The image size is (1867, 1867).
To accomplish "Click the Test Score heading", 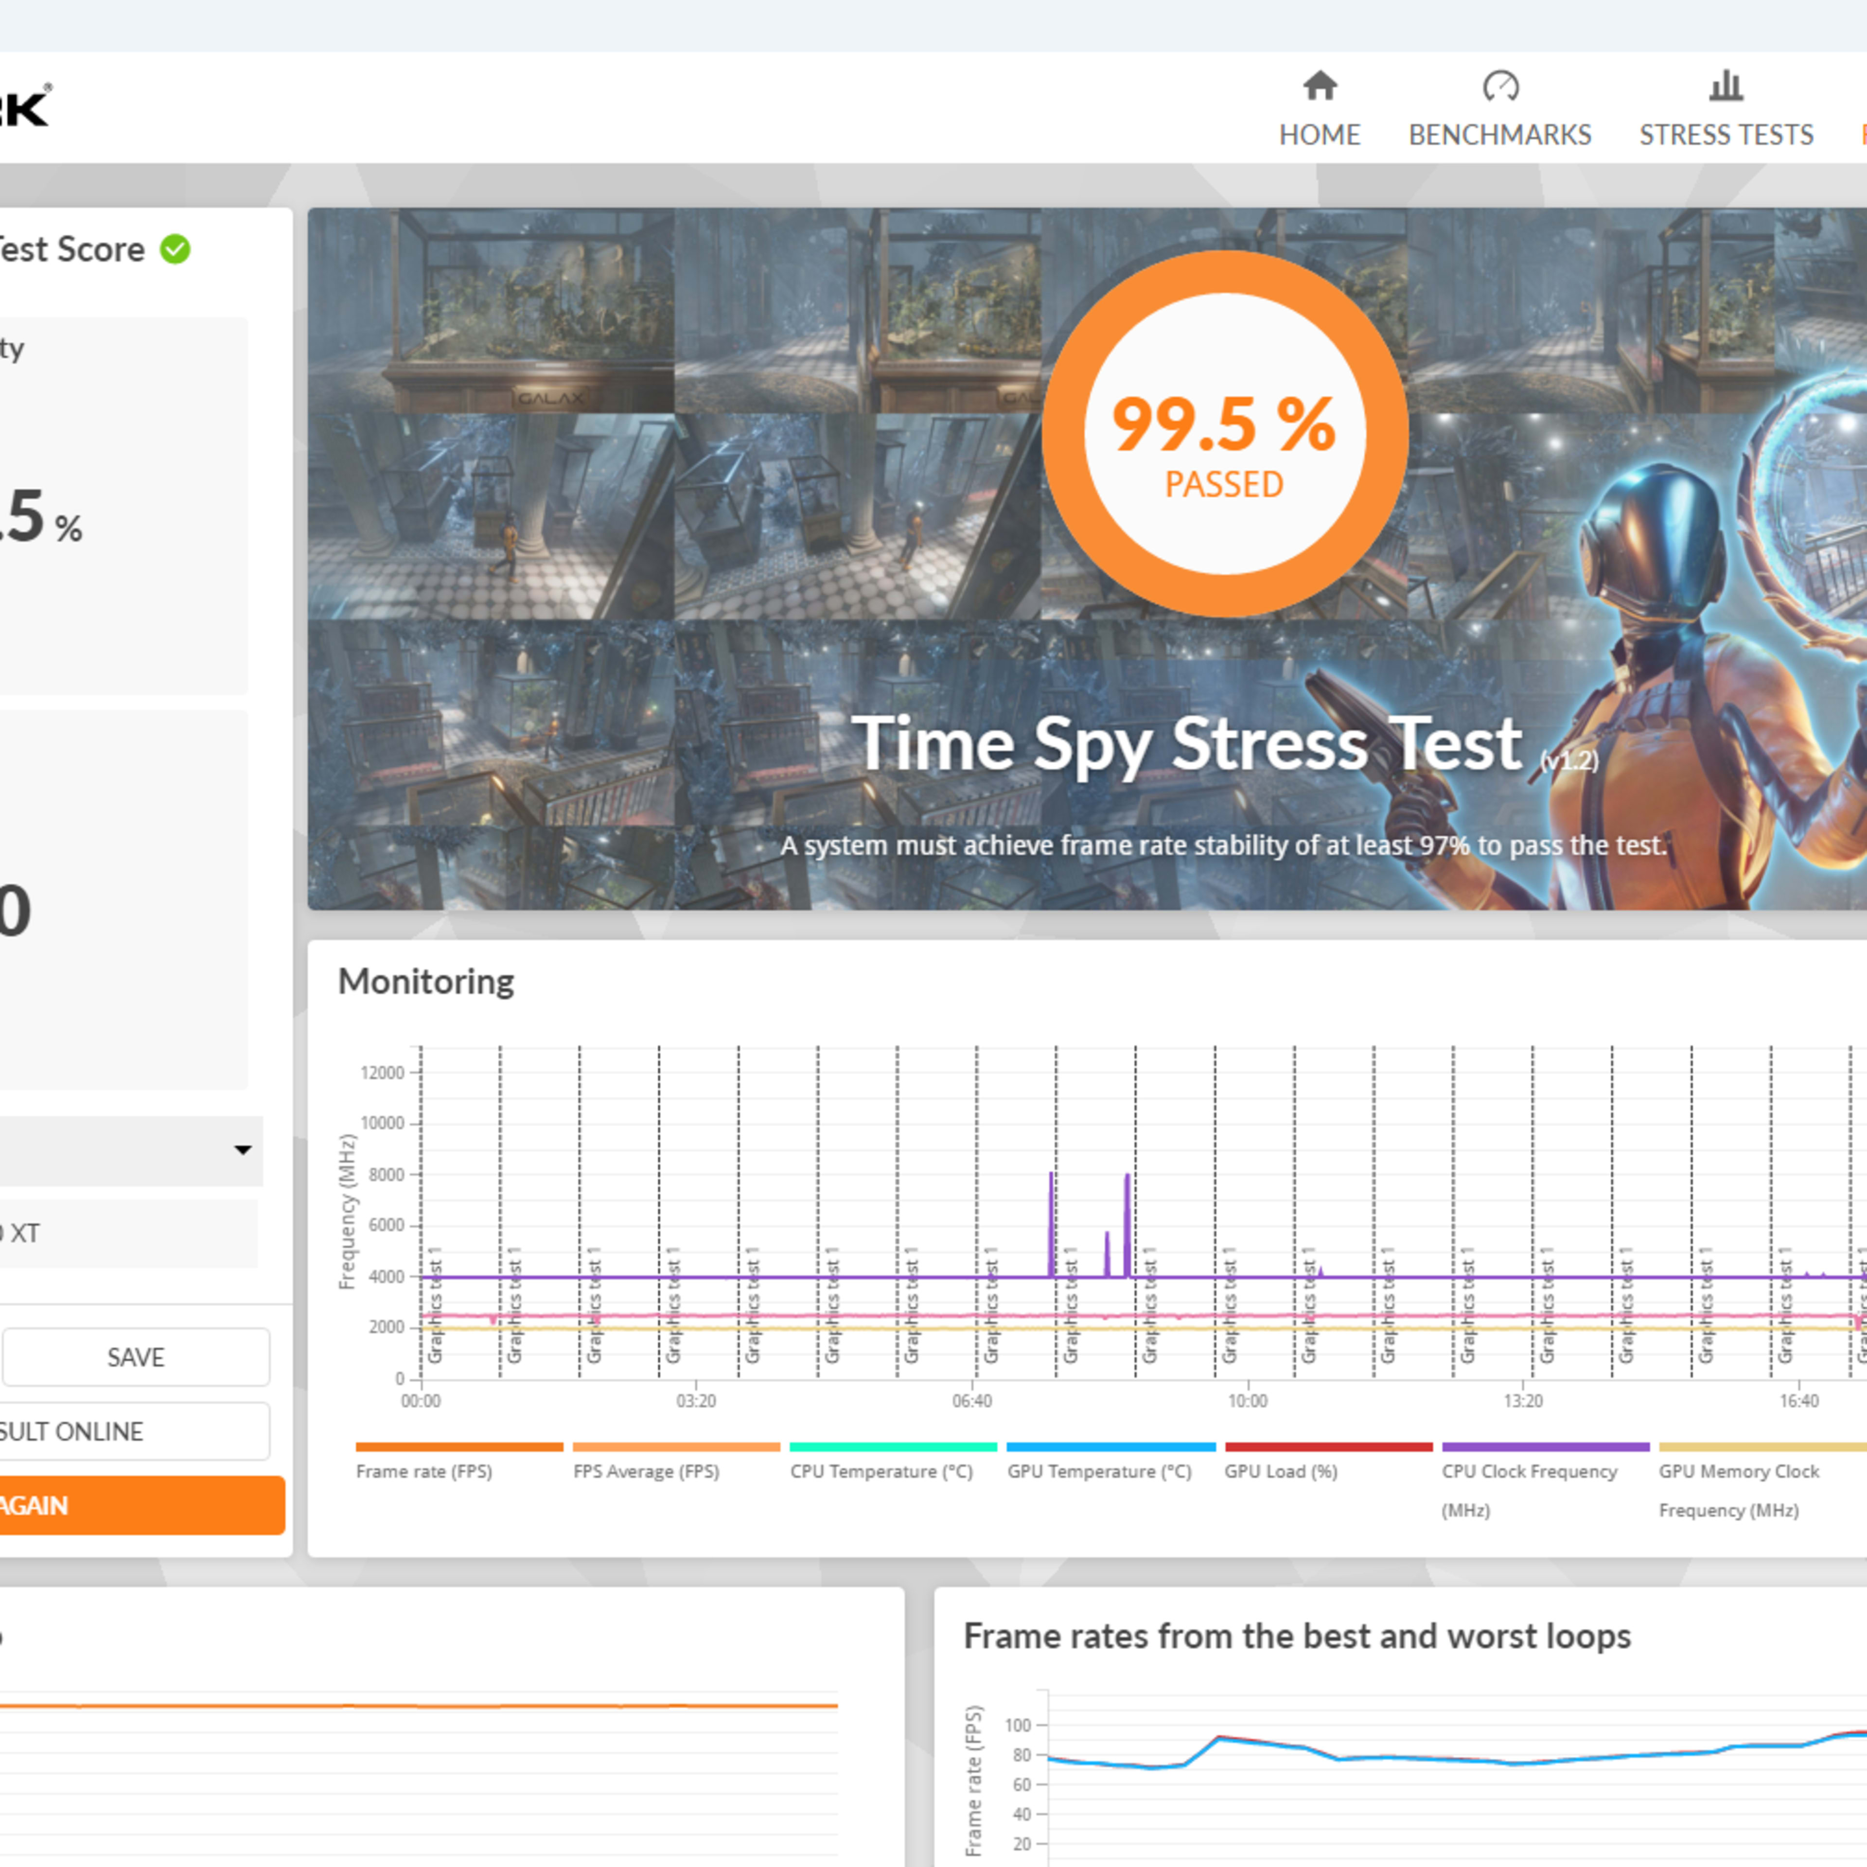I will point(72,249).
